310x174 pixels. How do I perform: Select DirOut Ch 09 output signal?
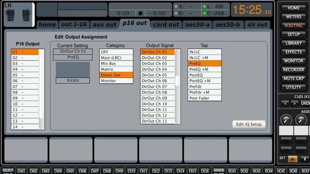(157, 98)
